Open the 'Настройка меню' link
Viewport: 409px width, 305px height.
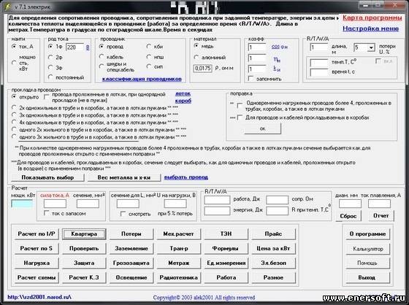coord(371,28)
